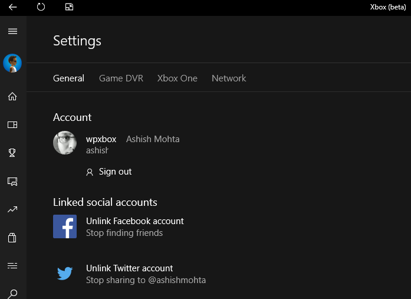This screenshot has height=299, width=411.
Task: Open Trending arrow icon in sidebar
Action: 12,209
